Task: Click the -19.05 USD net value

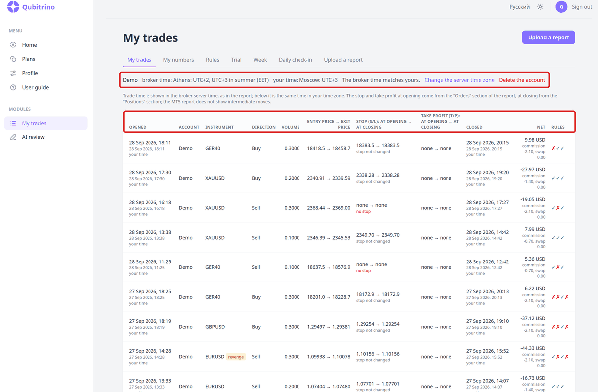Action: tap(533, 199)
